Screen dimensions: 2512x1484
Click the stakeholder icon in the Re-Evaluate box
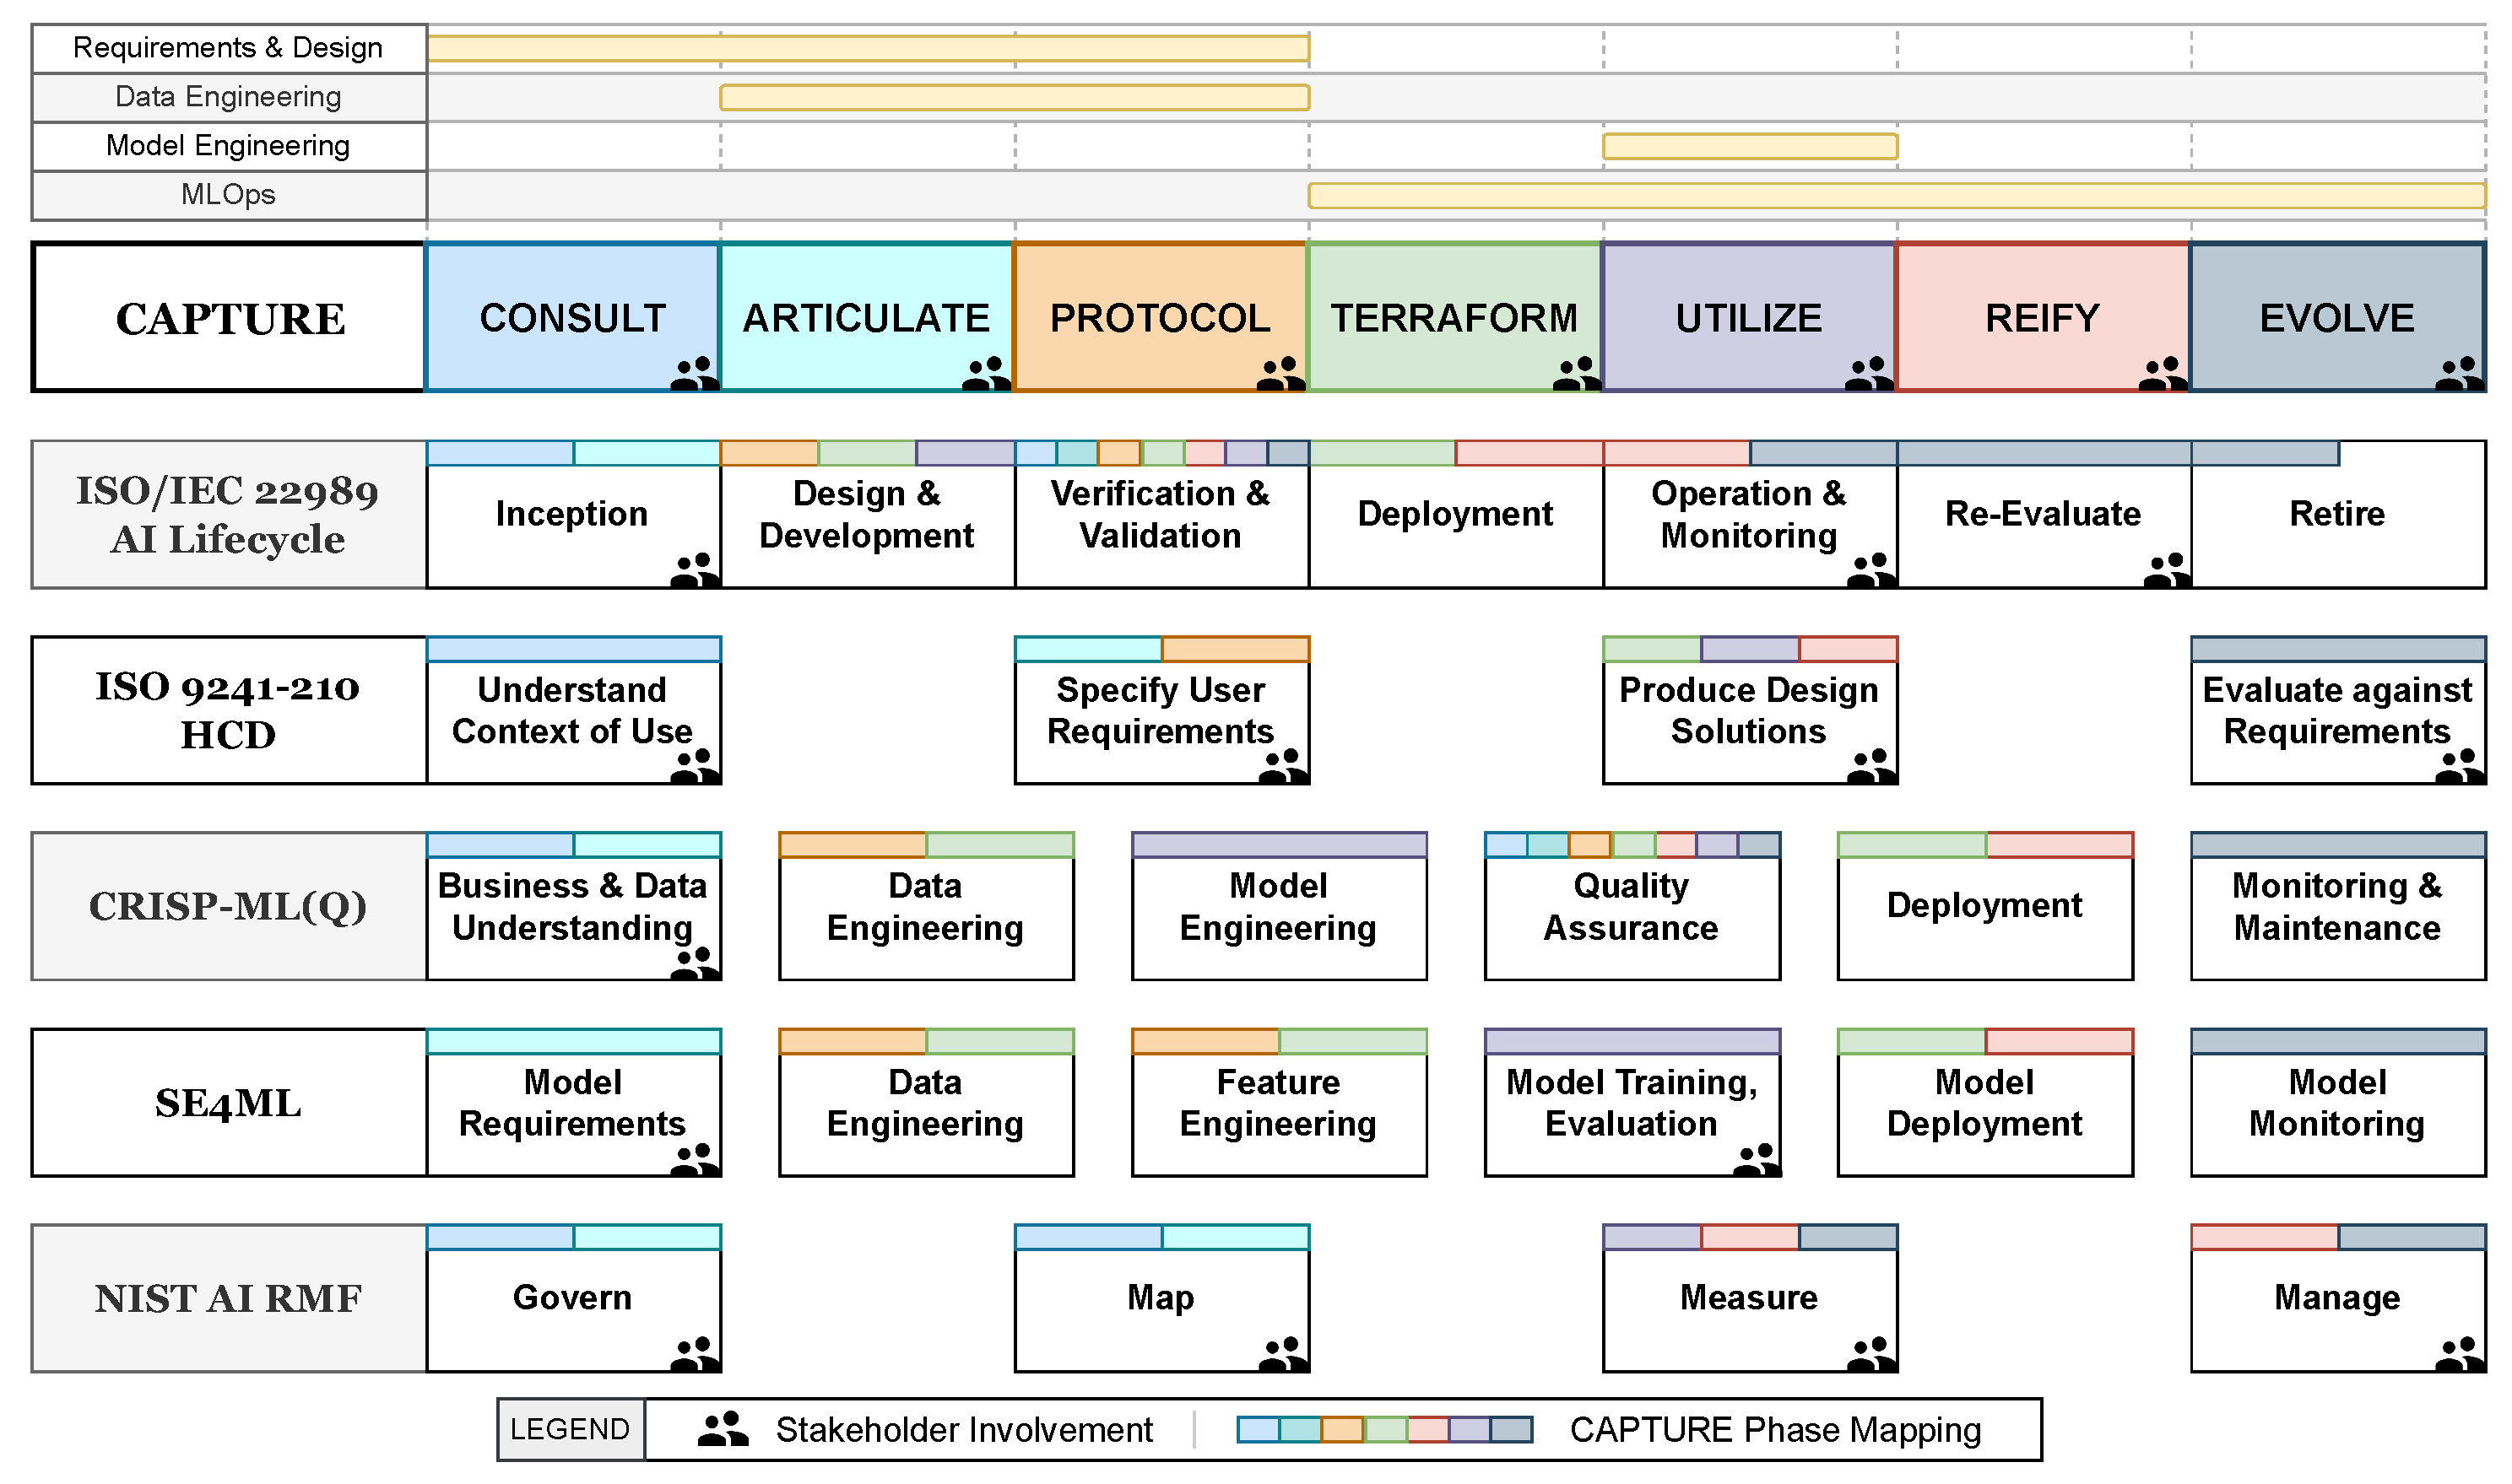click(2167, 570)
